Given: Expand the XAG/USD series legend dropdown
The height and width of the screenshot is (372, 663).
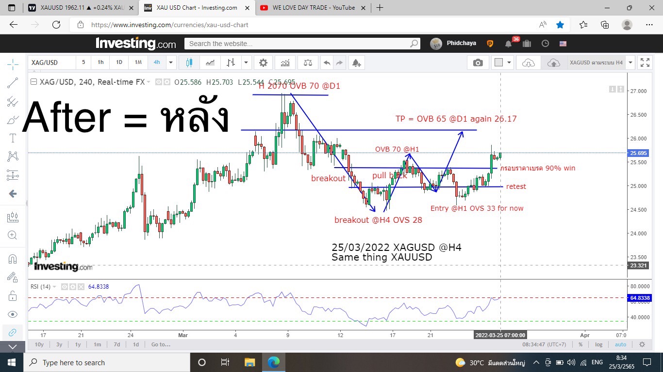Looking at the screenshot, I should (149, 82).
